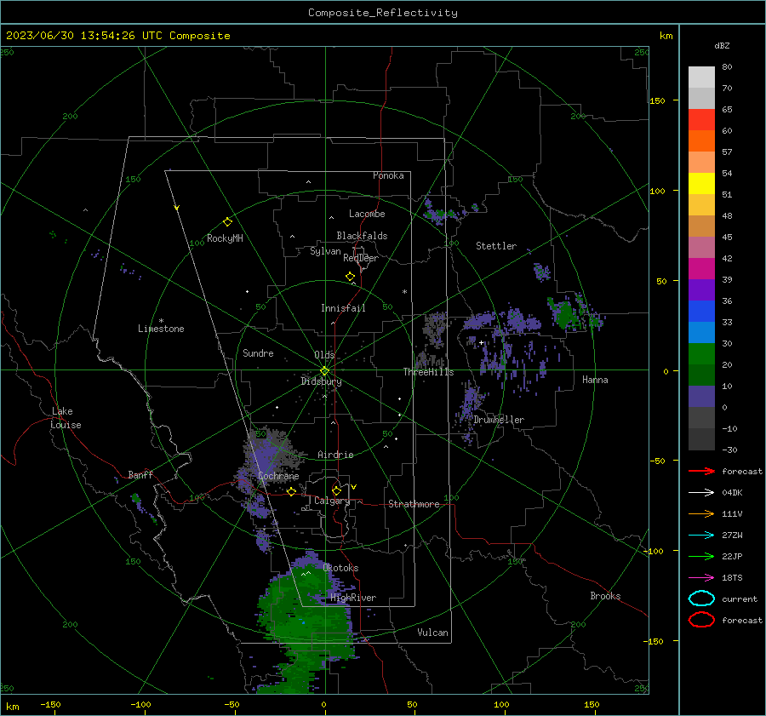Click the Airdrie label

click(335, 455)
